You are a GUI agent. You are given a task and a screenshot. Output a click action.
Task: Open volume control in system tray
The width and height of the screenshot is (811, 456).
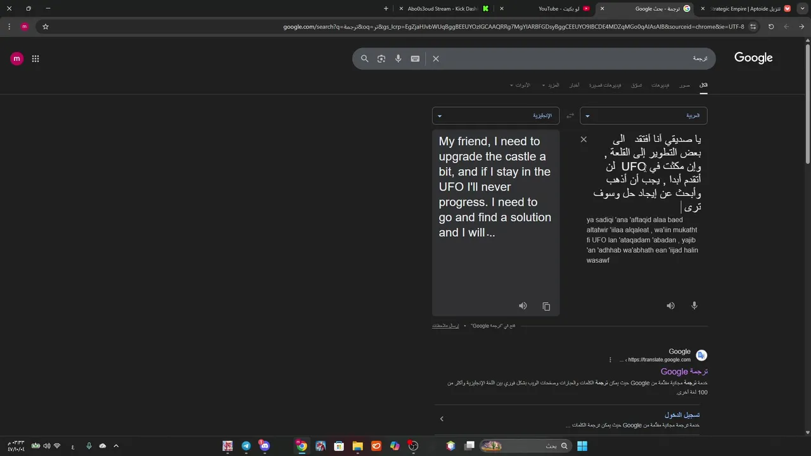click(x=46, y=446)
